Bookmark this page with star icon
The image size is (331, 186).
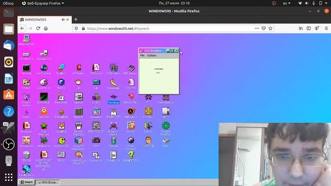[x=270, y=28]
